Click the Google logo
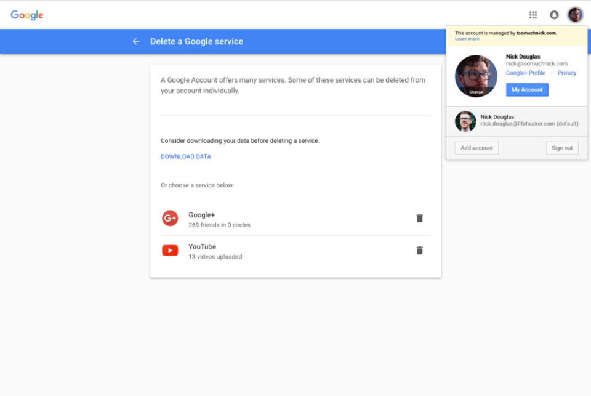The height and width of the screenshot is (396, 591). [x=26, y=15]
